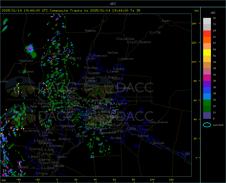226x183 pixels.
Task: Click the '-40' tick on the horizontal axis
Action: pos(18,179)
